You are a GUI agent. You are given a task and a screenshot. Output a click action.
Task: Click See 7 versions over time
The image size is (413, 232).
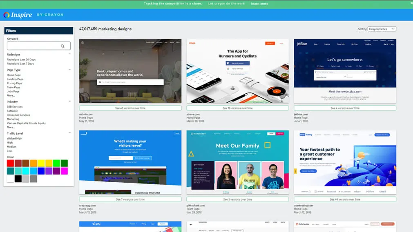[x=130, y=199]
